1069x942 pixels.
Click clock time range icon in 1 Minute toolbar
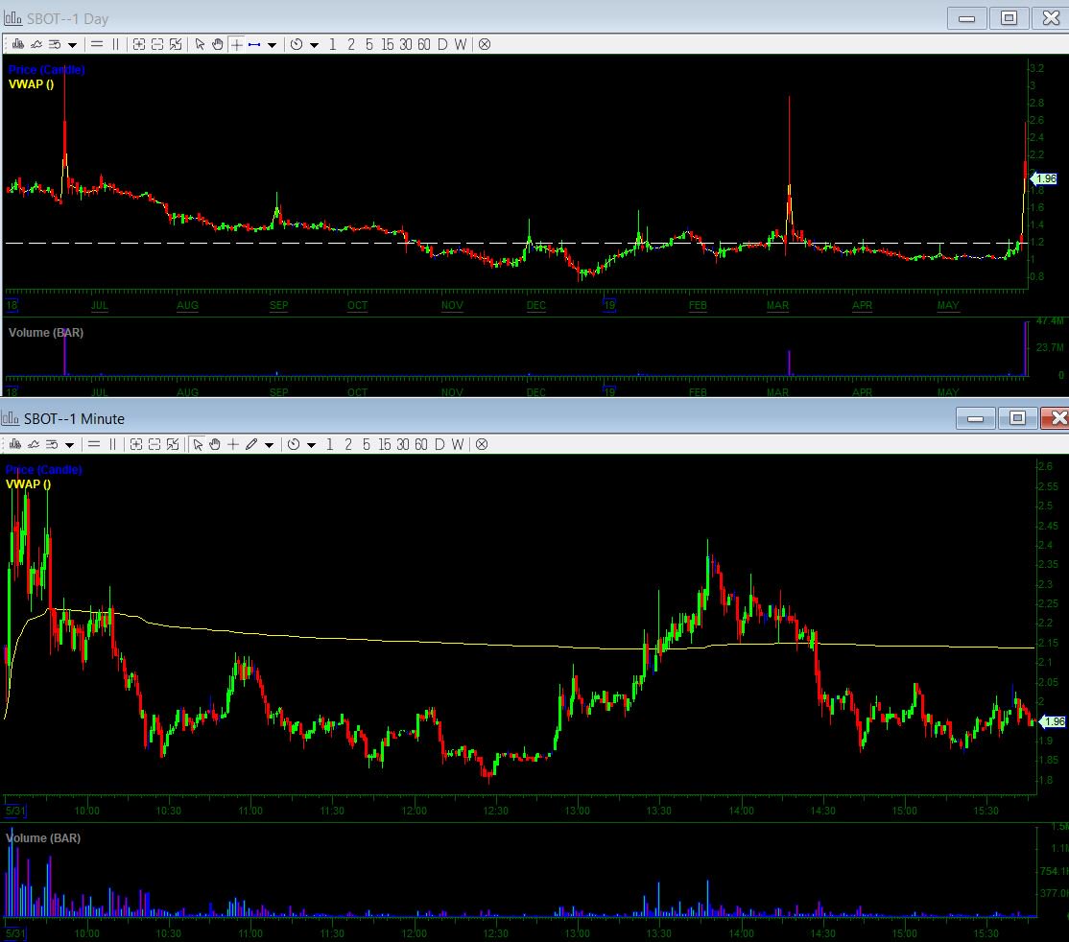[294, 444]
